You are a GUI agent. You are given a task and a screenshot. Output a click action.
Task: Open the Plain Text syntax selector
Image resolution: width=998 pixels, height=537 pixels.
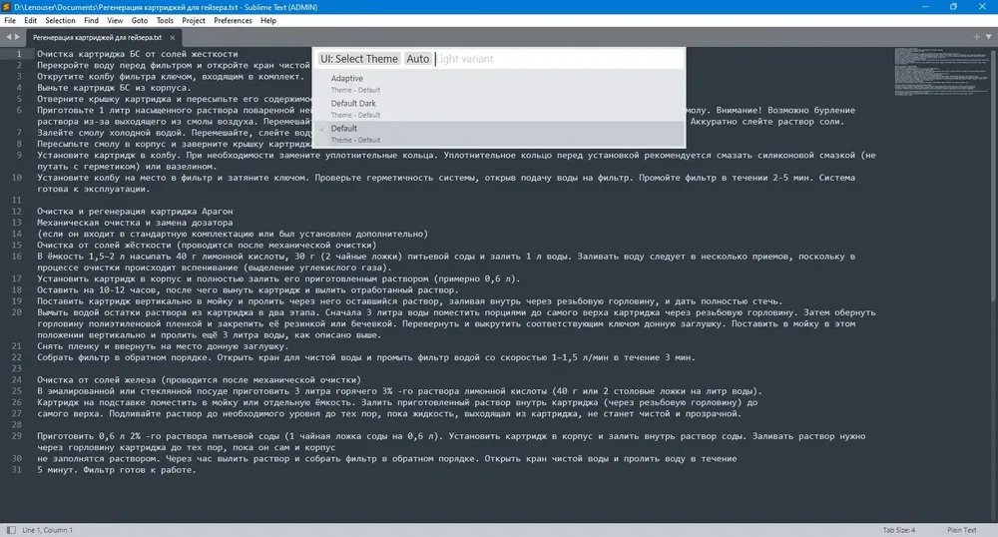(961, 530)
